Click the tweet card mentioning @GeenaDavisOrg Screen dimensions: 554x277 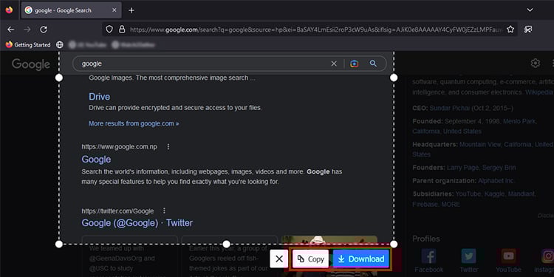pyautogui.click(x=130, y=256)
